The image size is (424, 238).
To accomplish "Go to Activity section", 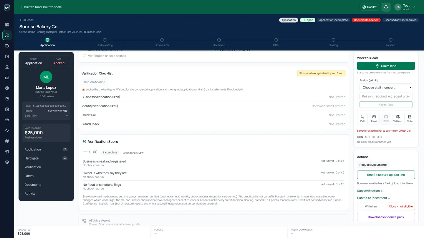I will 46,194.
